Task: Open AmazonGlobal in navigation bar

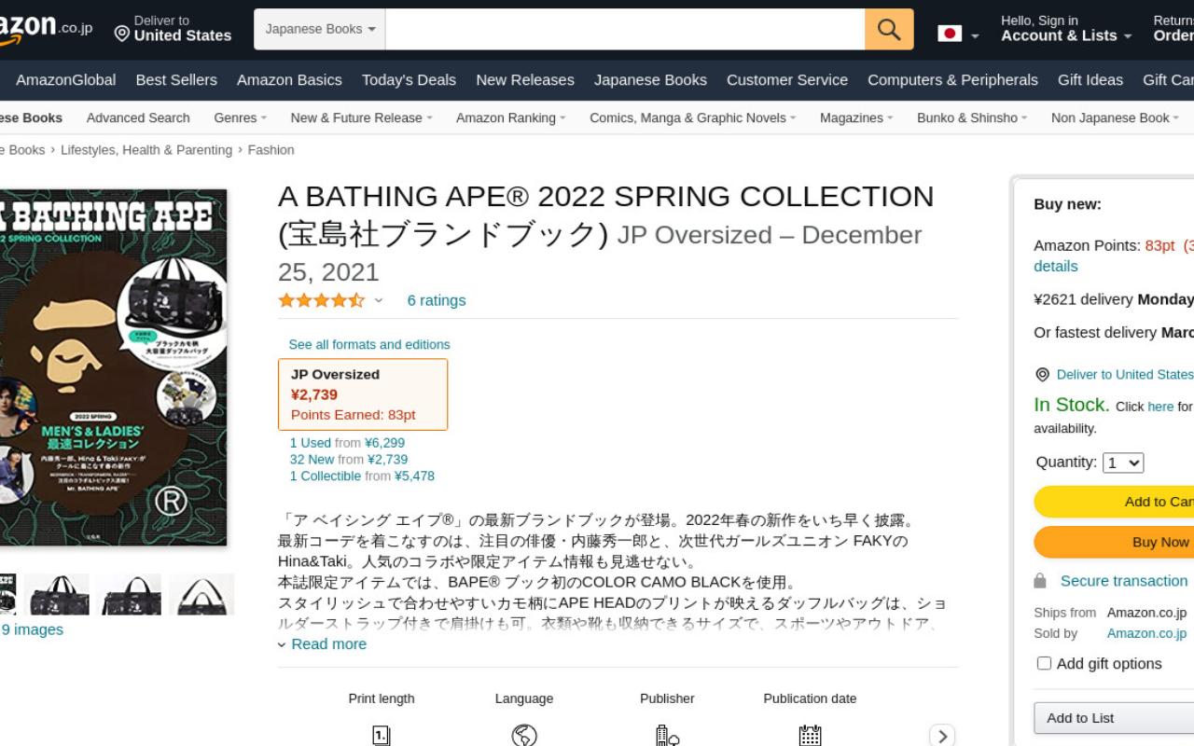Action: point(66,80)
